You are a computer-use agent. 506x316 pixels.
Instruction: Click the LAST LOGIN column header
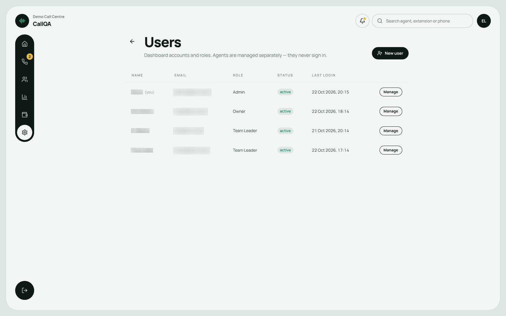click(324, 75)
